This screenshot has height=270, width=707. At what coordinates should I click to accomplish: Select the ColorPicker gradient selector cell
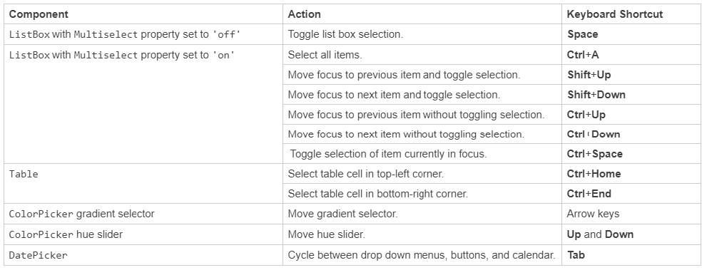(x=143, y=214)
